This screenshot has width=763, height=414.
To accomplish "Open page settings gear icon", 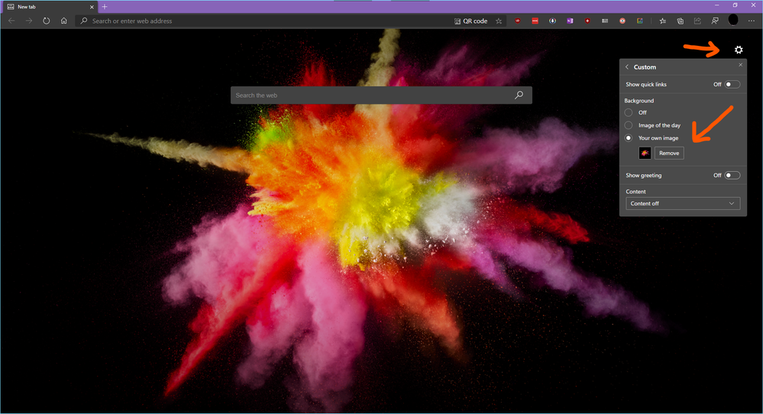I will click(x=739, y=50).
